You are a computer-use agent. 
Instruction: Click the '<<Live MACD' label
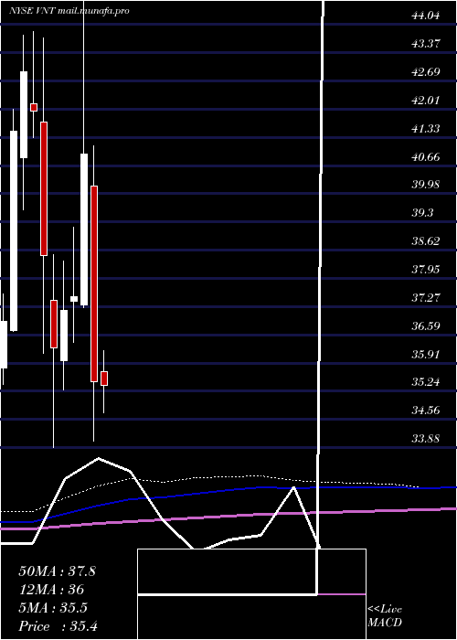[x=385, y=615]
